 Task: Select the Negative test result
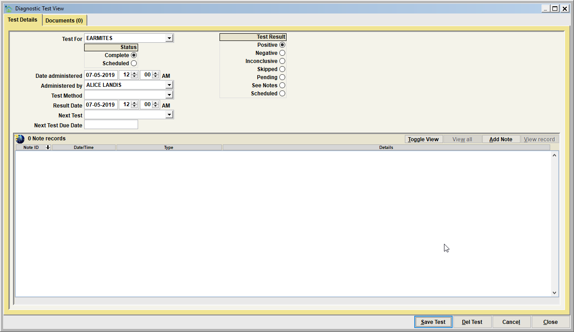pos(282,53)
